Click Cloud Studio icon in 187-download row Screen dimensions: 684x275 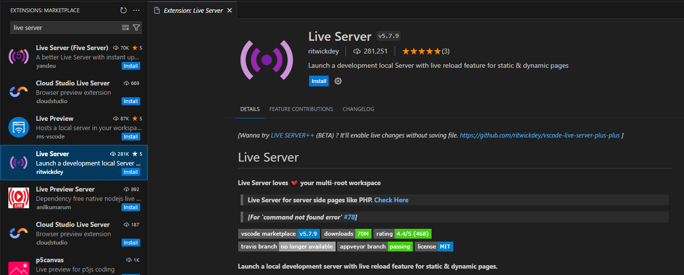[19, 233]
